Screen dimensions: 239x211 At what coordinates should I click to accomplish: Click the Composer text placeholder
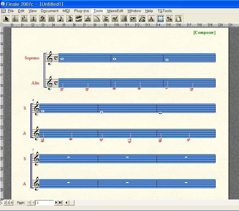204,32
